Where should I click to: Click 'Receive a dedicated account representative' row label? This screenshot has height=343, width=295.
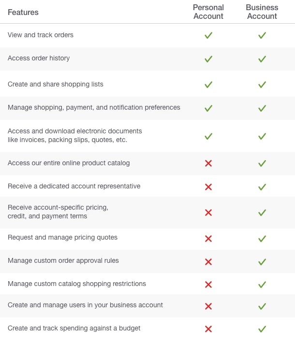pyautogui.click(x=74, y=186)
